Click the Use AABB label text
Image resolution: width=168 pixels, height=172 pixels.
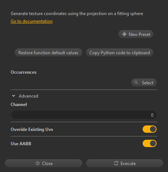point(21,144)
